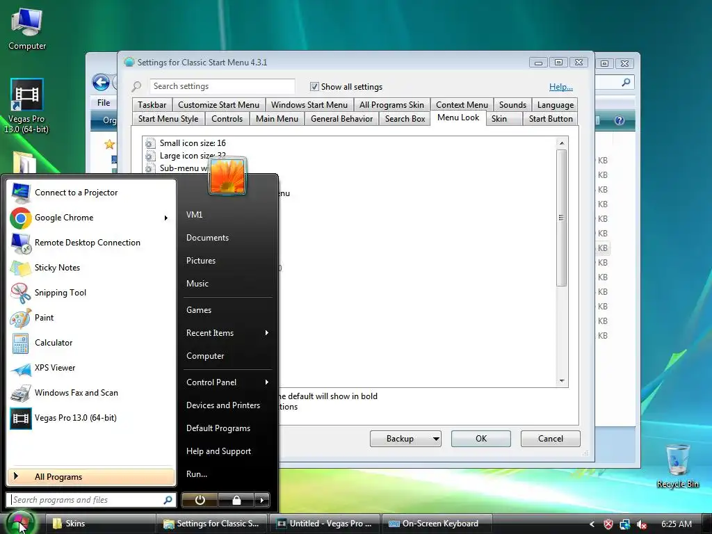Launch Vegas Pro 13.0 from start menu list

pyautogui.click(x=91, y=418)
